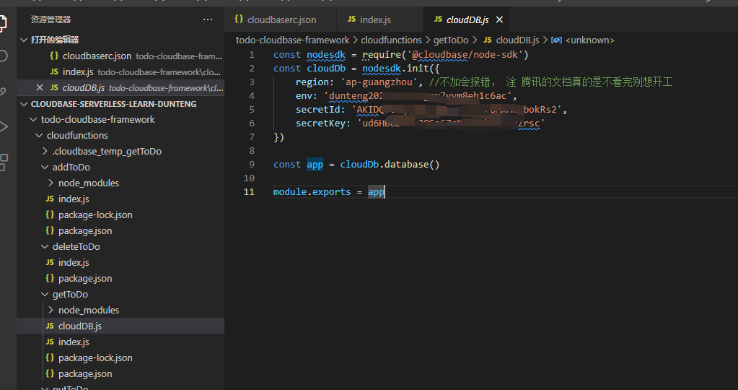The height and width of the screenshot is (390, 738).
Task: Click braces icon of package-lock.json under addToDo
Action: coord(50,214)
